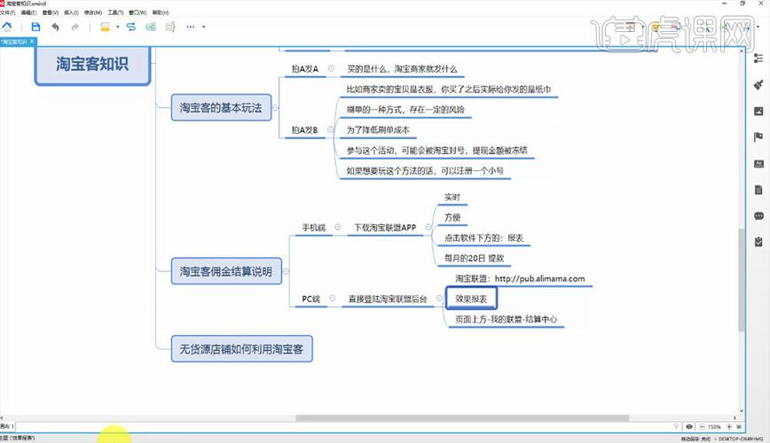Zoom in with the plus button
Image resolution: width=770 pixels, height=443 pixels.
click(x=729, y=427)
